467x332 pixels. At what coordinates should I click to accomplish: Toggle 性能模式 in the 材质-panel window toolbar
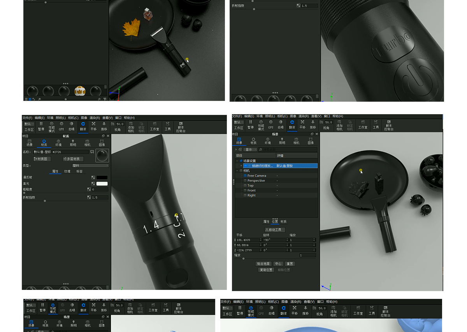pos(52,127)
